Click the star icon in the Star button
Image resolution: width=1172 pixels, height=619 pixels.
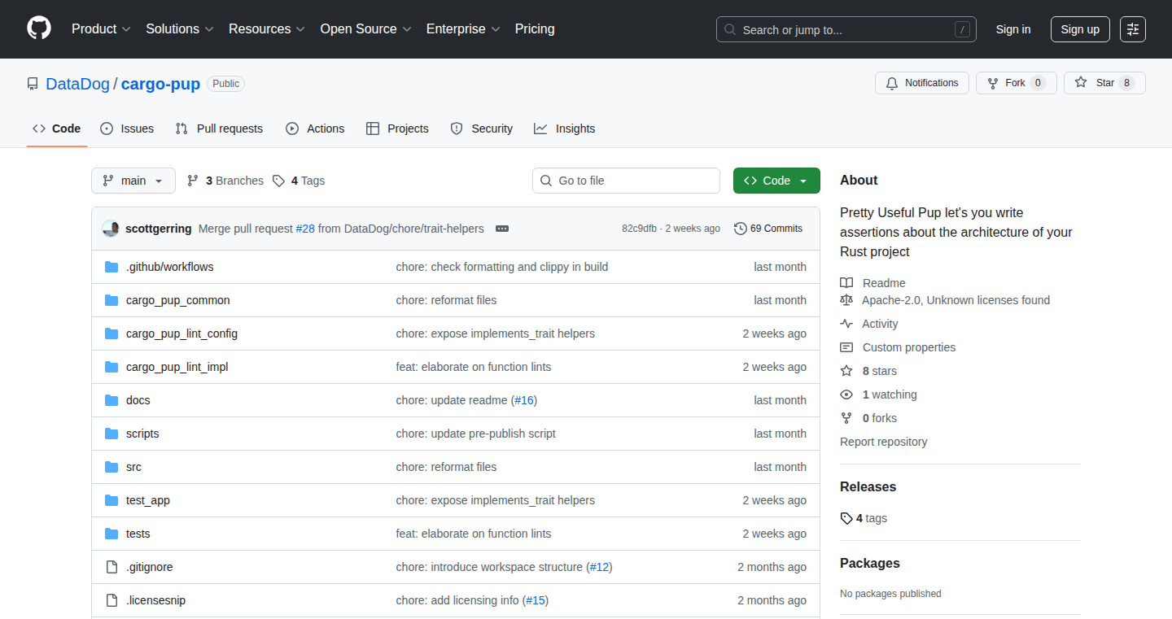1081,82
